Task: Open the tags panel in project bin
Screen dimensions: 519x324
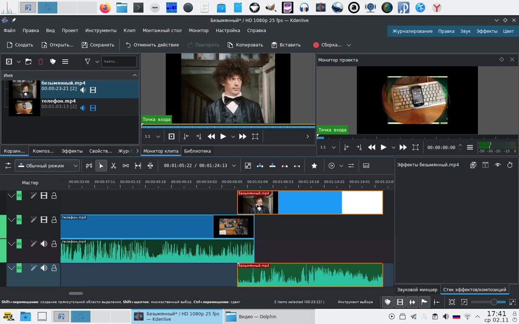Action: (53, 62)
